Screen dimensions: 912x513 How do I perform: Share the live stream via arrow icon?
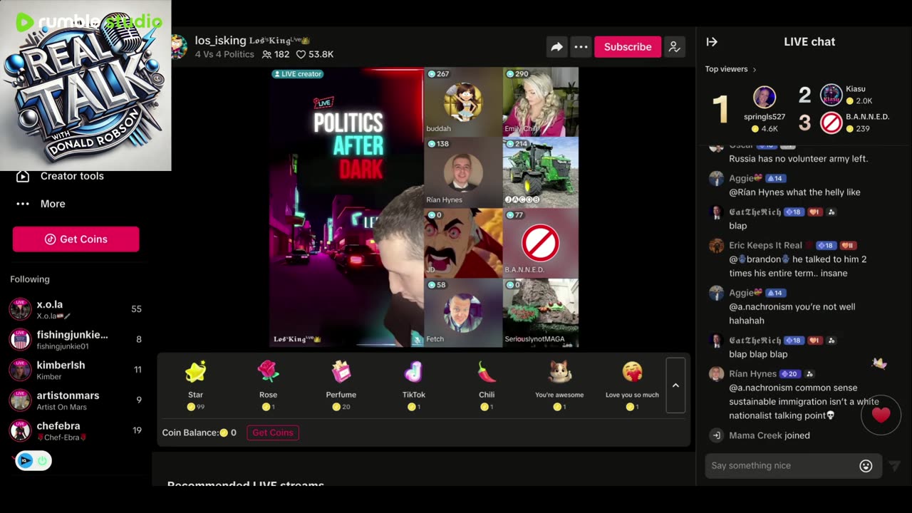pos(556,47)
